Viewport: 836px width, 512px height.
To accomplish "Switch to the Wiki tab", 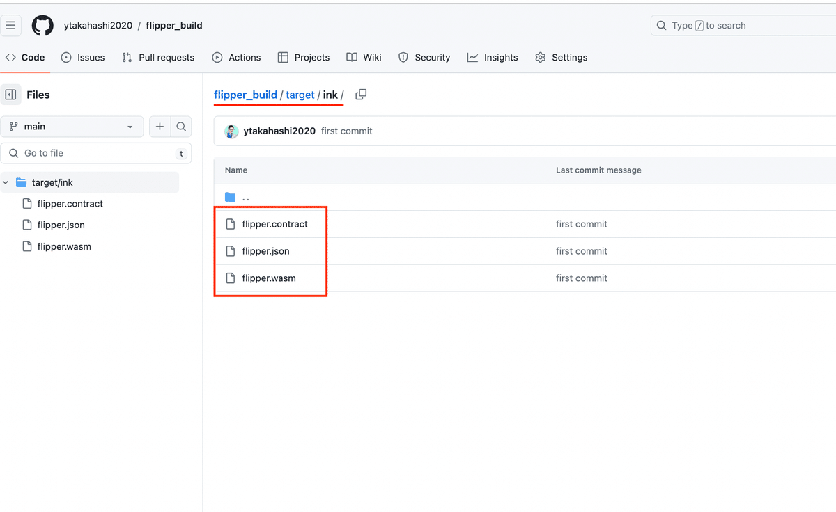I will click(364, 58).
